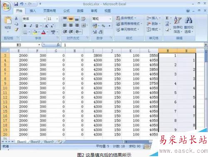Open the Insert cells menu

[x=154, y=18]
